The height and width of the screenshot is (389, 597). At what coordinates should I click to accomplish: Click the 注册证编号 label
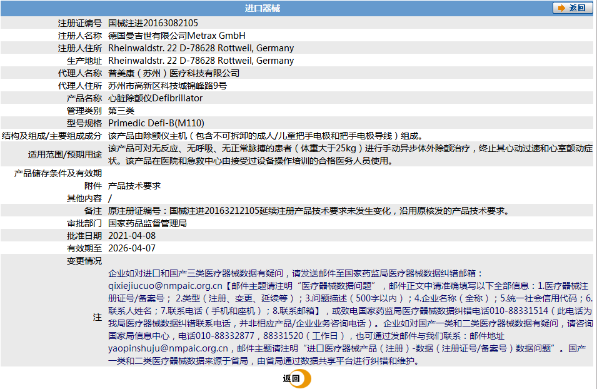pos(80,23)
